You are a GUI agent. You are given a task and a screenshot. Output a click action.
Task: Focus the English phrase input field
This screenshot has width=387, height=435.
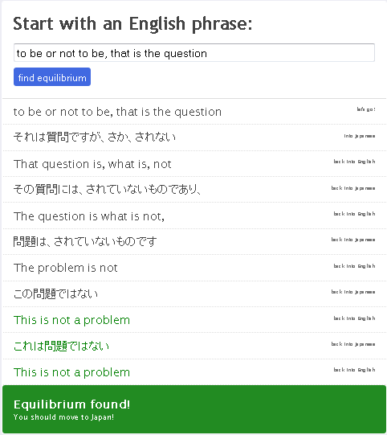pos(194,53)
